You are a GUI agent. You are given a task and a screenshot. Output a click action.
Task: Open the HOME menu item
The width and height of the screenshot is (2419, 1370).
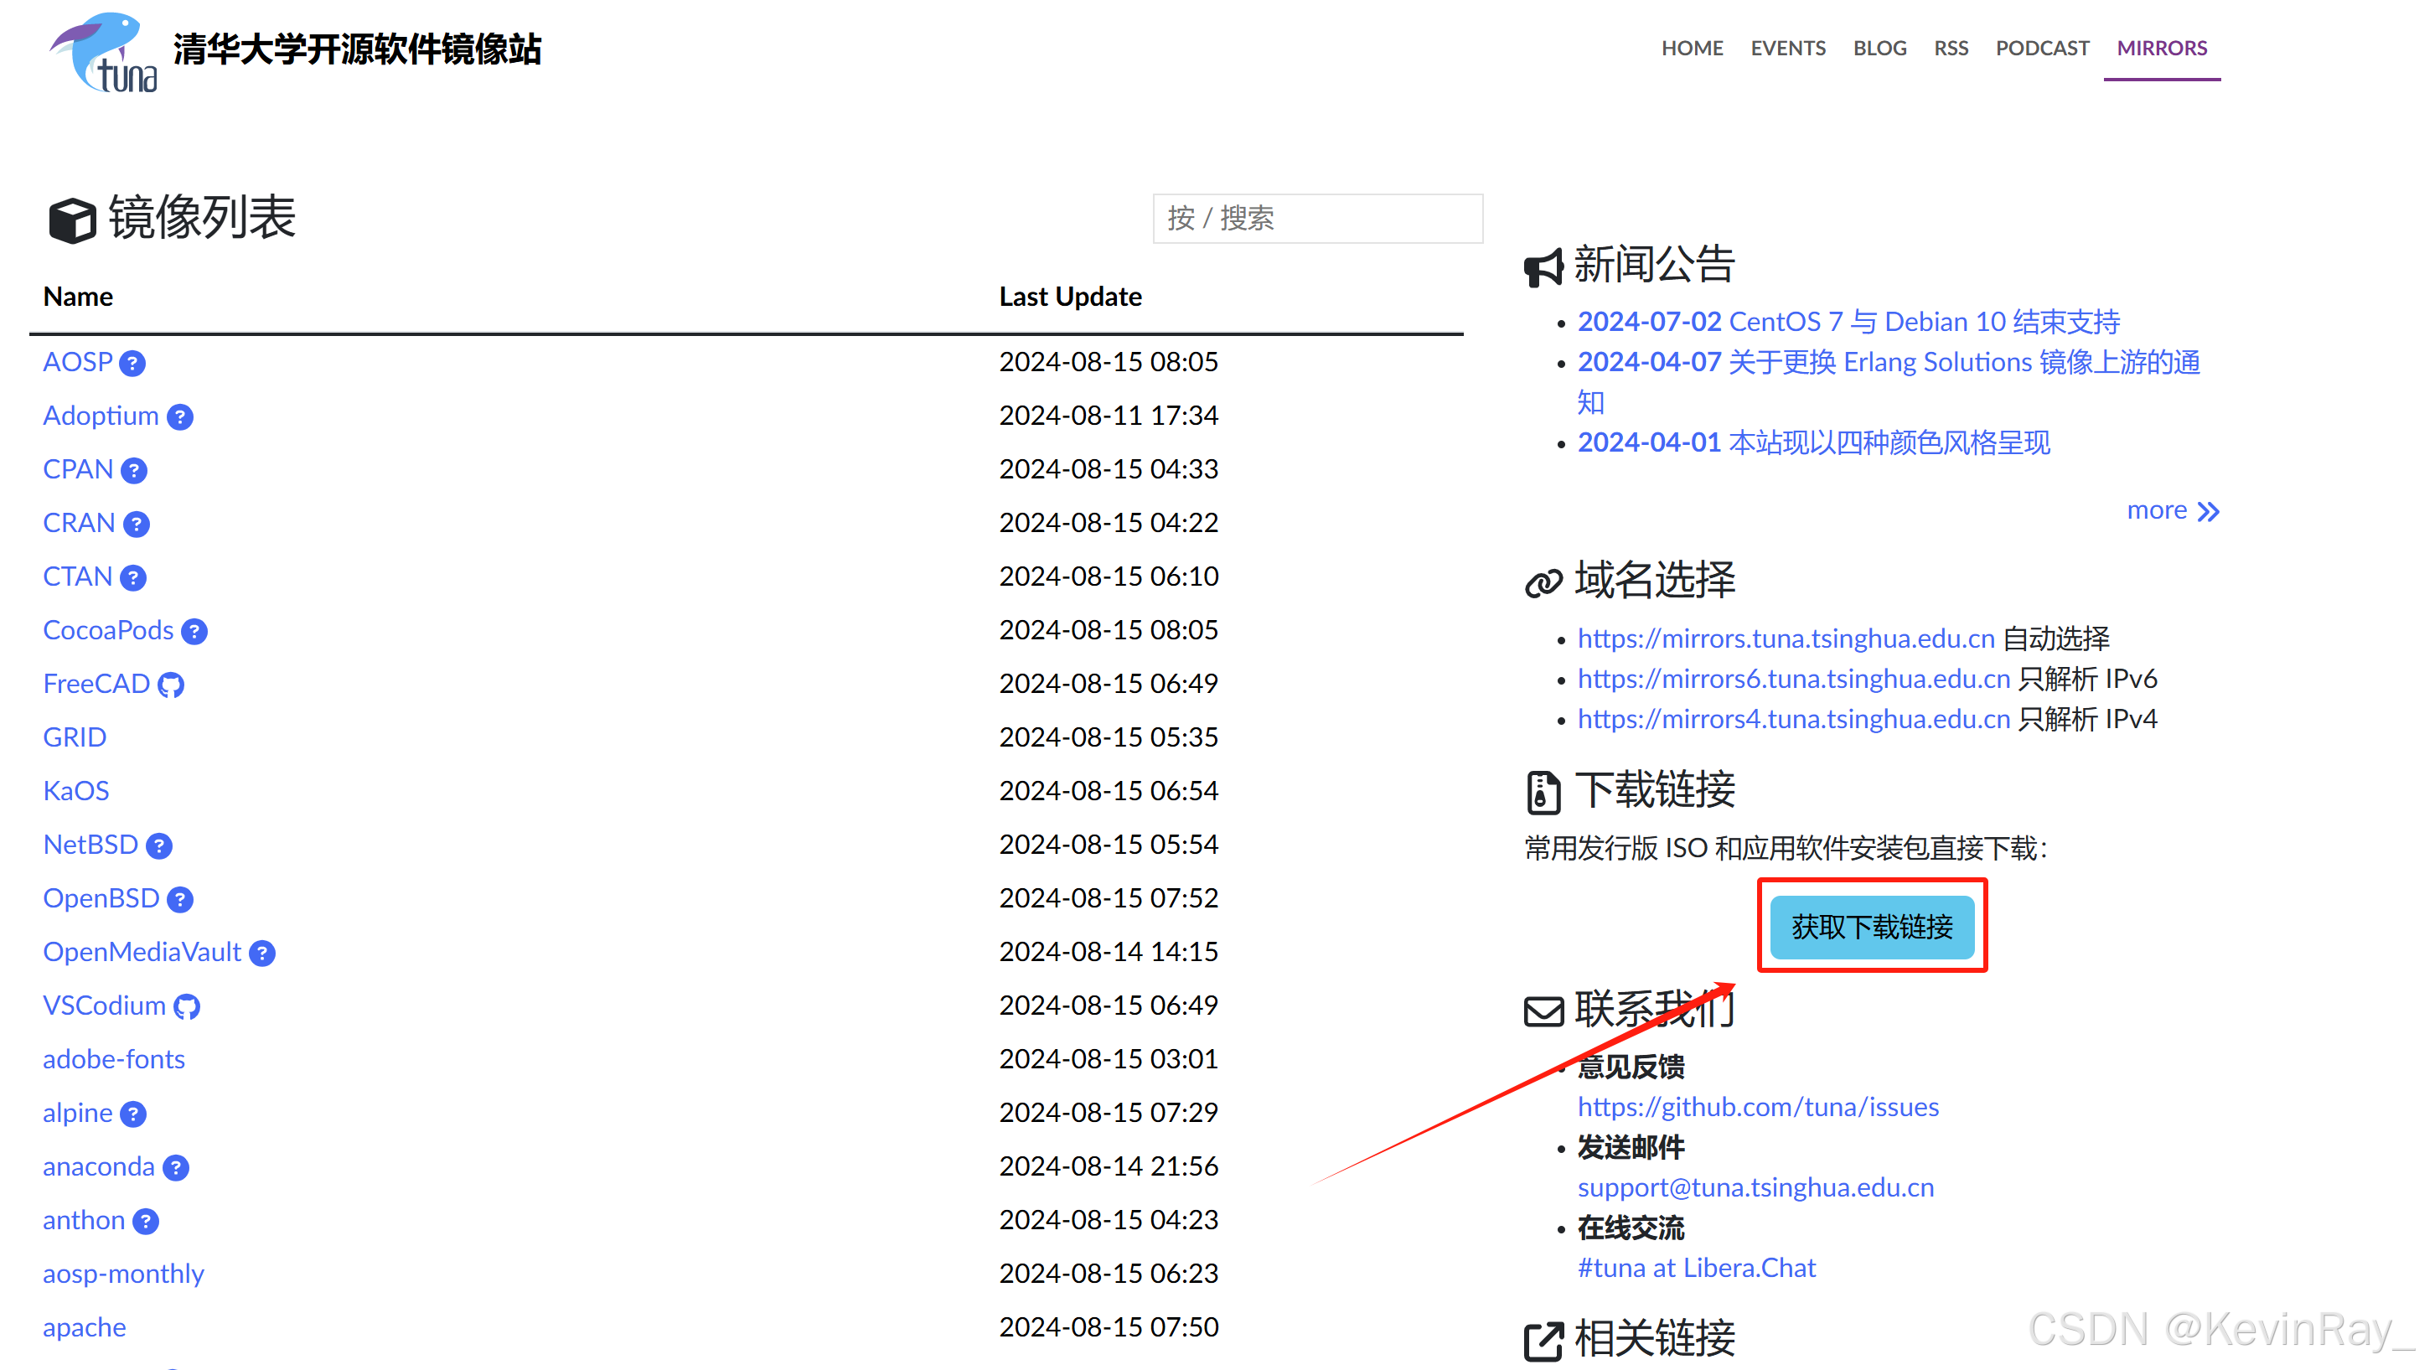1692,48
